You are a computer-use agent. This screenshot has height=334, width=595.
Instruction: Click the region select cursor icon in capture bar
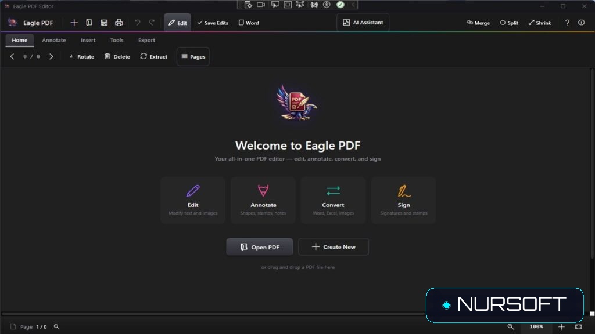pyautogui.click(x=300, y=5)
